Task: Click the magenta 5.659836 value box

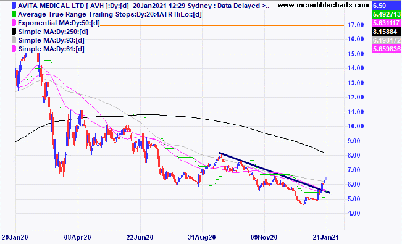Action: point(387,49)
